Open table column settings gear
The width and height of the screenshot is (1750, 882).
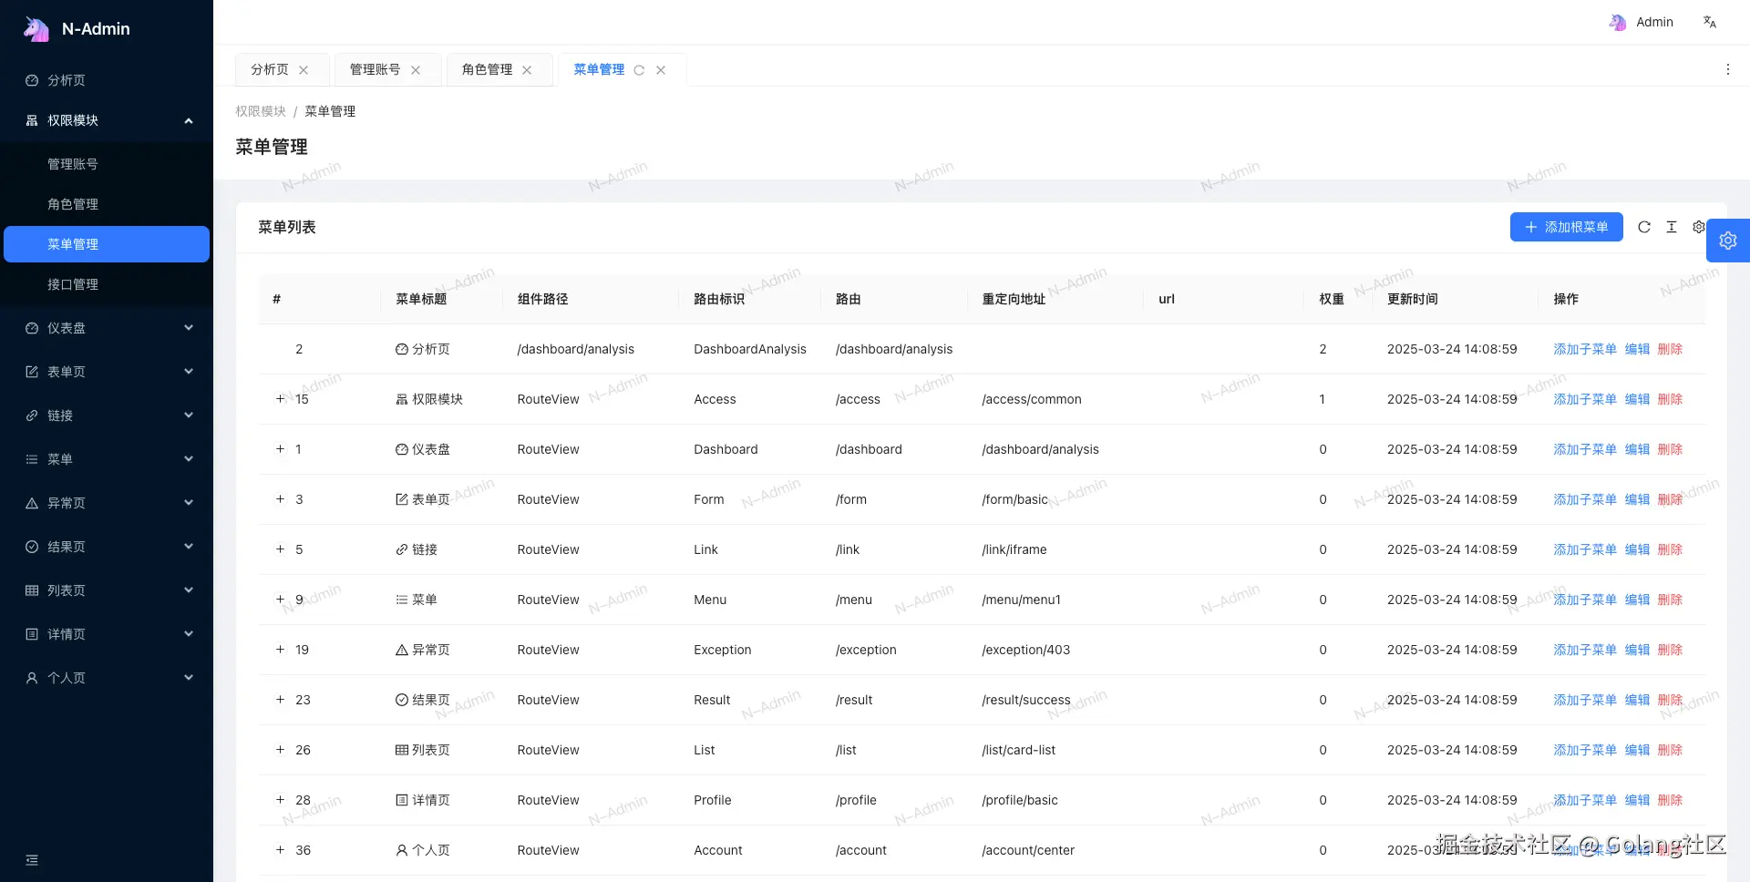[1698, 227]
